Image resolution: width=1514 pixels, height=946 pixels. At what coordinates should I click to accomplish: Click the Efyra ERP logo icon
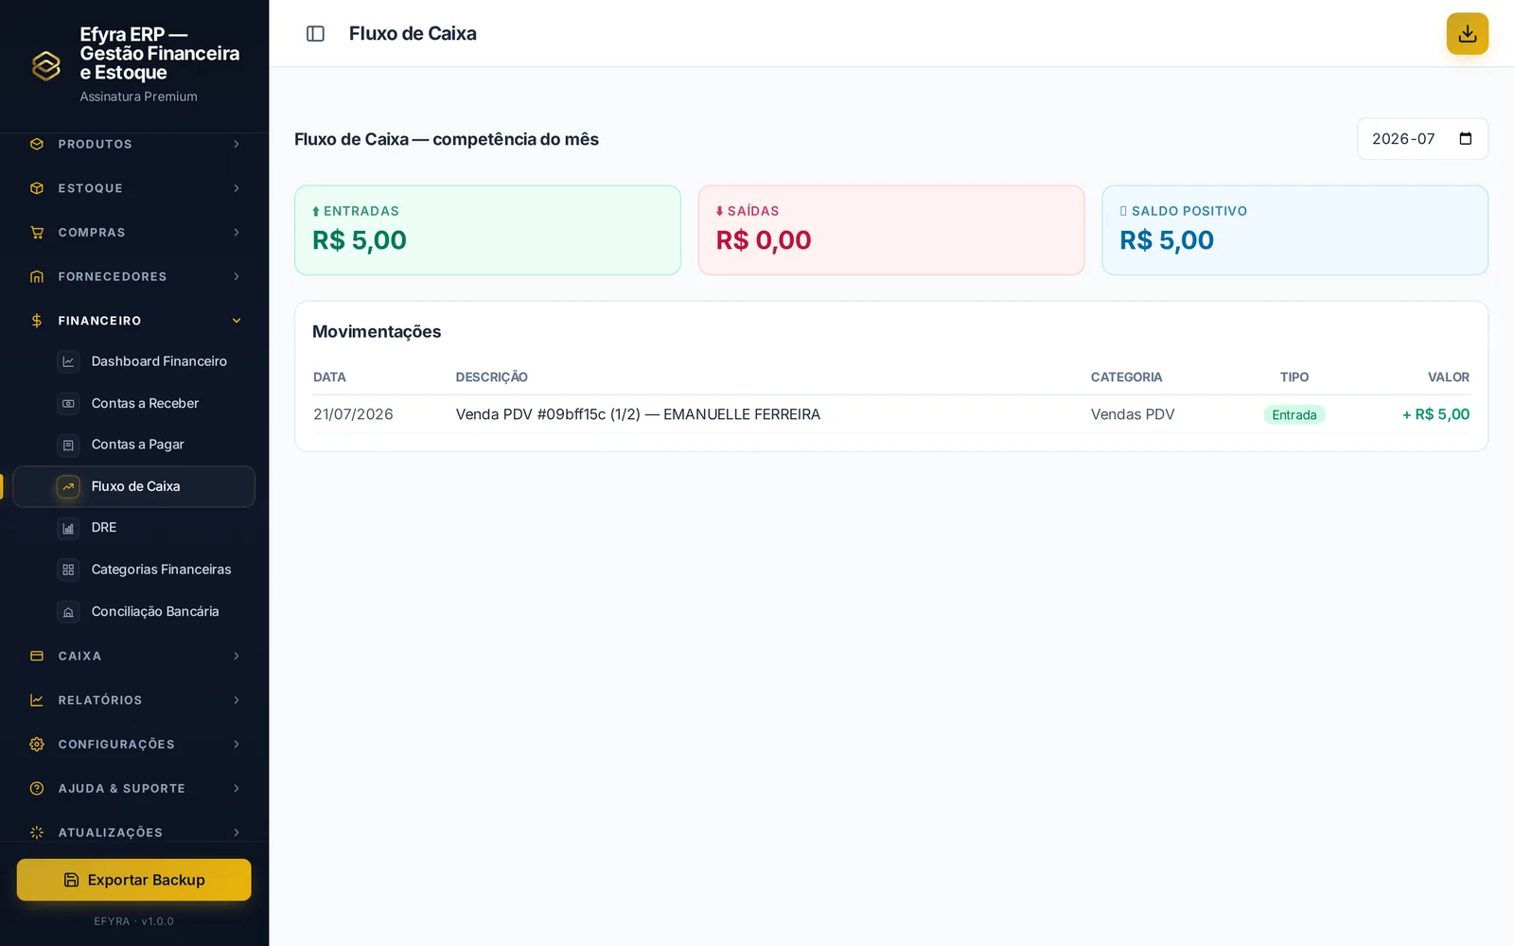46,65
